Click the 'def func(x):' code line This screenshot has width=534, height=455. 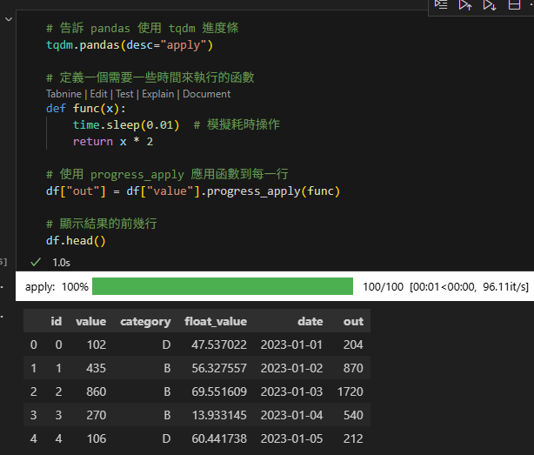(x=86, y=109)
